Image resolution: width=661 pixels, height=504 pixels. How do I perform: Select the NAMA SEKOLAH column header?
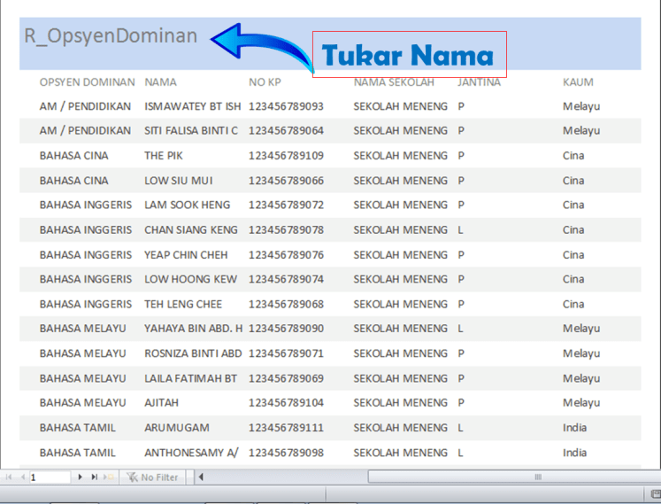pos(394,82)
